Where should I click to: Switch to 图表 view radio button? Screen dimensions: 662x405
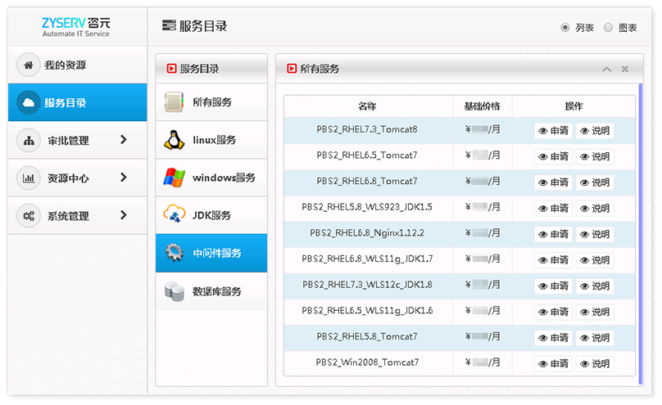608,27
